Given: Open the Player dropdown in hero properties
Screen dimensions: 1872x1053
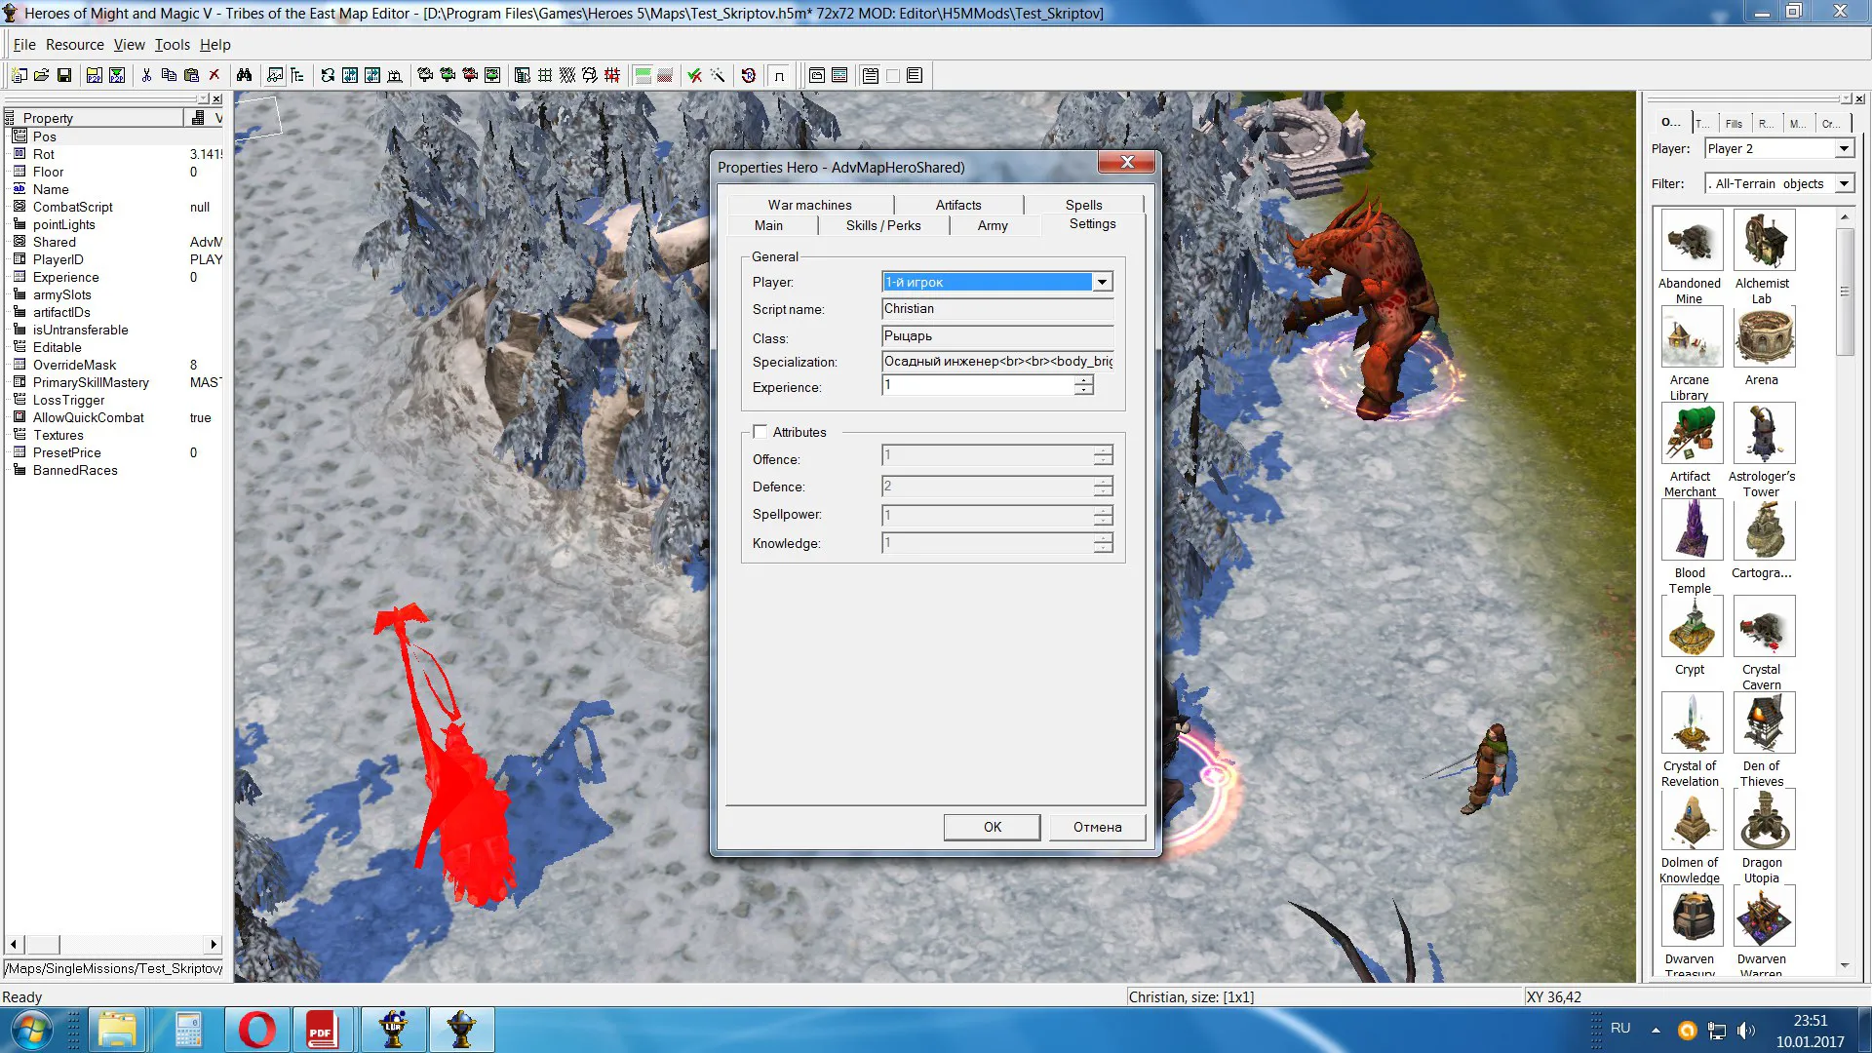Looking at the screenshot, I should click(1102, 282).
